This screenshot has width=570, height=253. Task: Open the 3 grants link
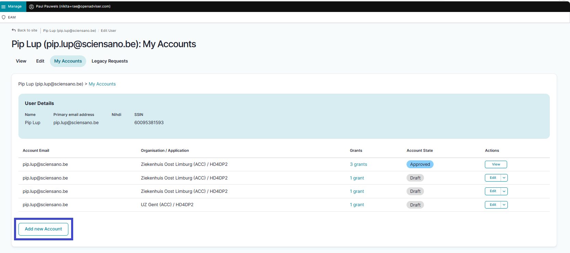pyautogui.click(x=358, y=164)
